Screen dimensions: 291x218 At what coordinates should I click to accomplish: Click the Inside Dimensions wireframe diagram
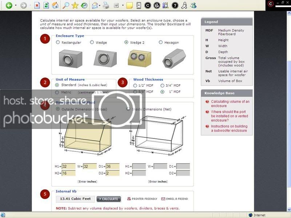[158, 135]
